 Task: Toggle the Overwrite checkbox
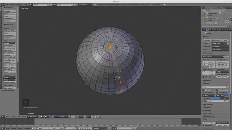(203, 90)
